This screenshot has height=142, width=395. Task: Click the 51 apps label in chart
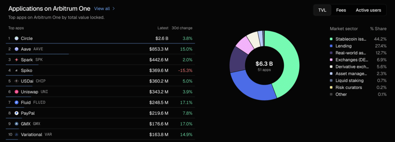(264, 70)
